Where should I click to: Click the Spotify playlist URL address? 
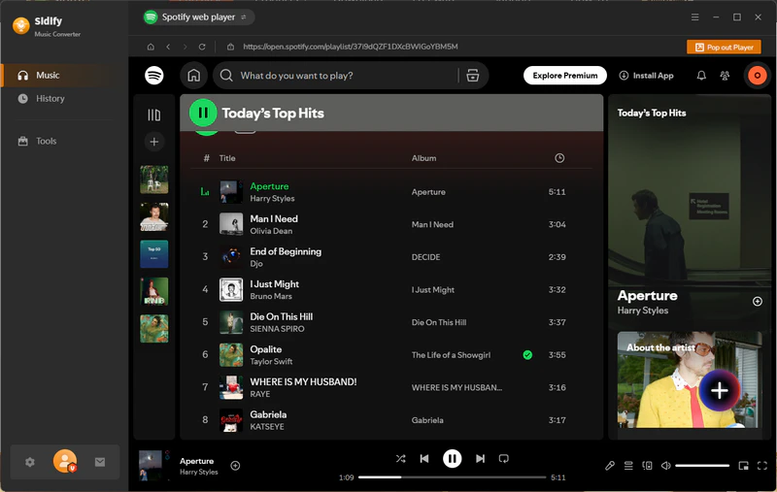[x=351, y=47]
